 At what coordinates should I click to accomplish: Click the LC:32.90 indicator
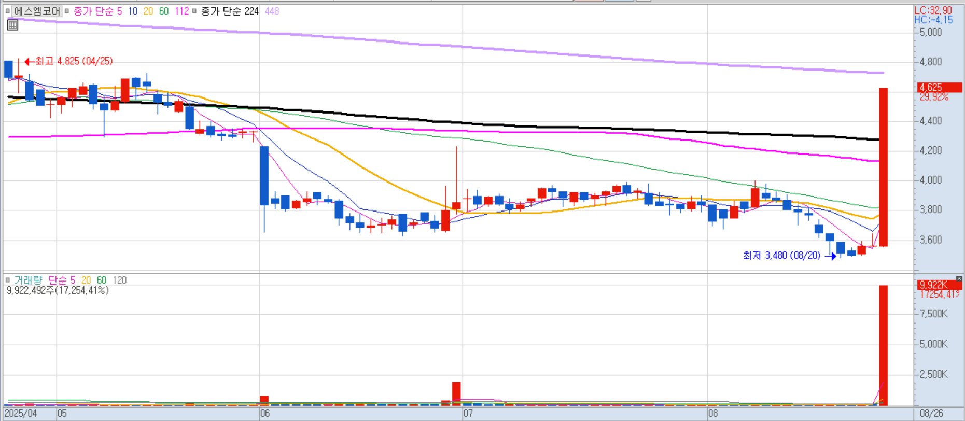click(933, 10)
